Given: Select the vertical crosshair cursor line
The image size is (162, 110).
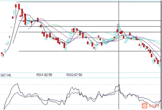Looking at the screenshot, I should pos(119,55).
